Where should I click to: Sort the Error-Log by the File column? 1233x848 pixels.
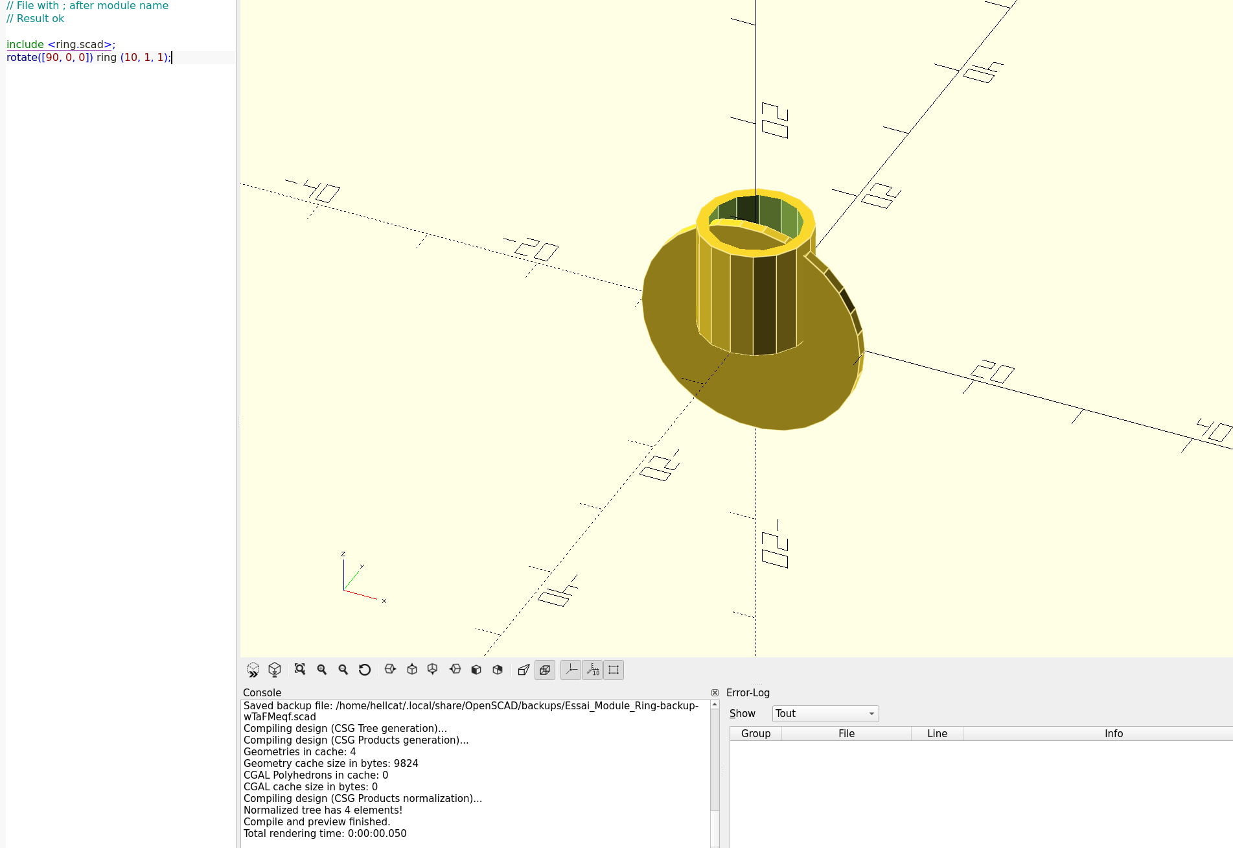tap(846, 733)
